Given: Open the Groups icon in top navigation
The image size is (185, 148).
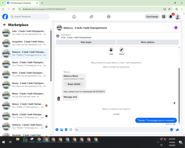Looking at the screenshot, I should pos(109,17).
